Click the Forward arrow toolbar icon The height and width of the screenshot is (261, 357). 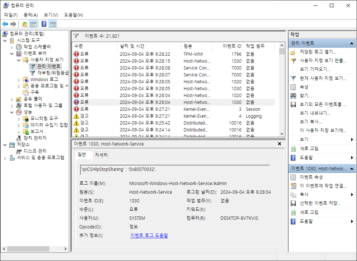(x=13, y=24)
